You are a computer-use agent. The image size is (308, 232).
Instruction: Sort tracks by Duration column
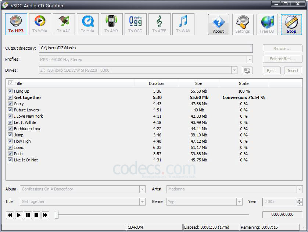157,83
